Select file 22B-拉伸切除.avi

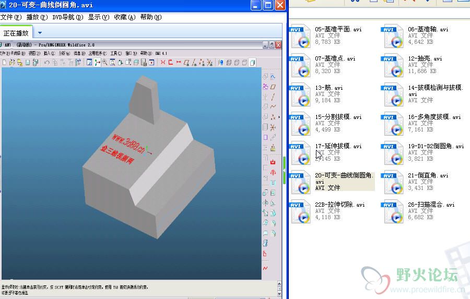pyautogui.click(x=340, y=205)
